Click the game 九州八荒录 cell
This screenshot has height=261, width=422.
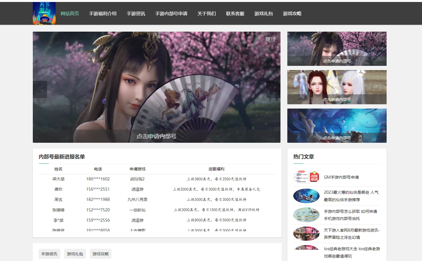tap(138, 199)
